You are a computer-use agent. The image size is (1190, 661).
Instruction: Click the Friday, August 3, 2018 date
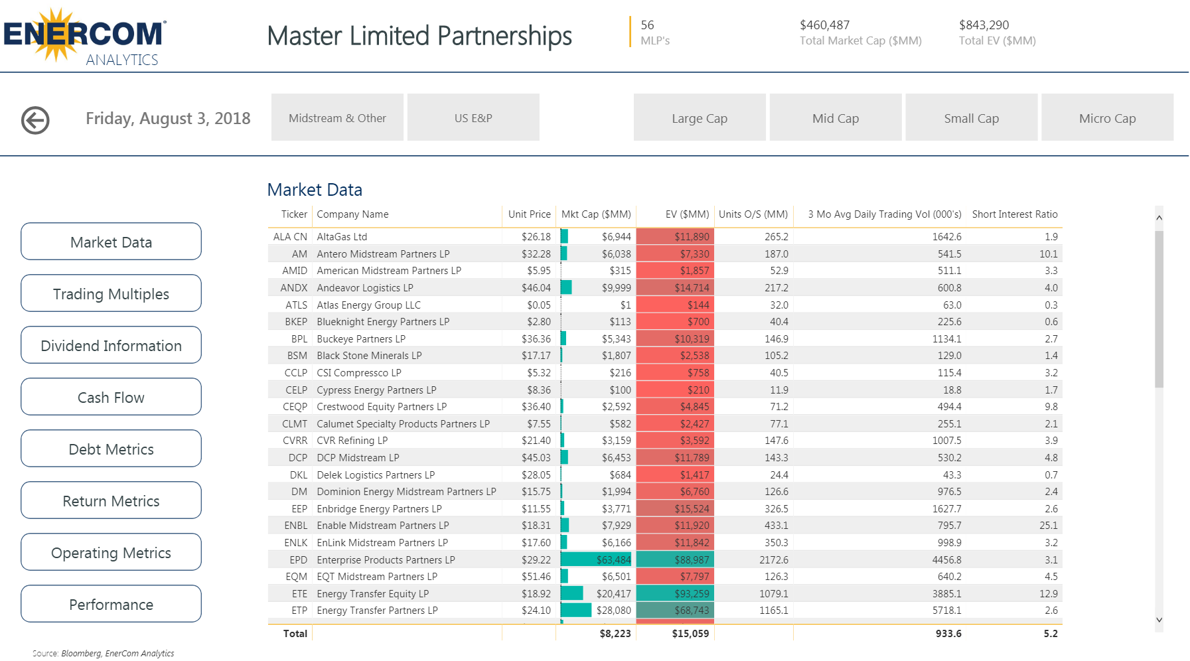(x=168, y=118)
